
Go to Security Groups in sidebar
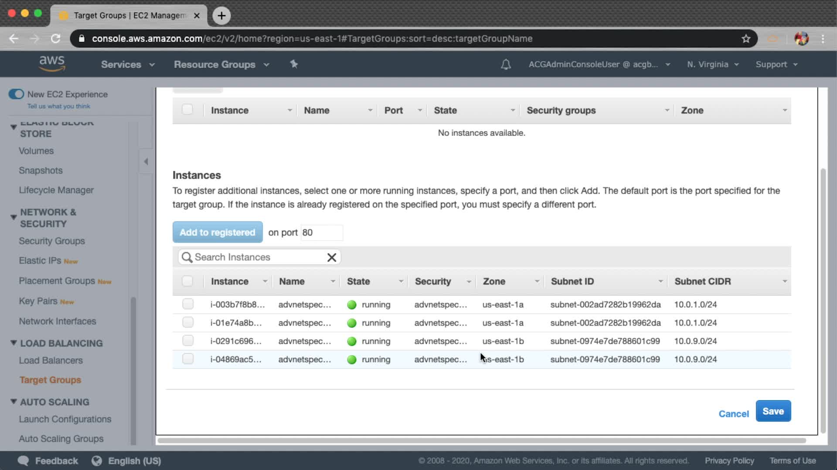(51, 241)
